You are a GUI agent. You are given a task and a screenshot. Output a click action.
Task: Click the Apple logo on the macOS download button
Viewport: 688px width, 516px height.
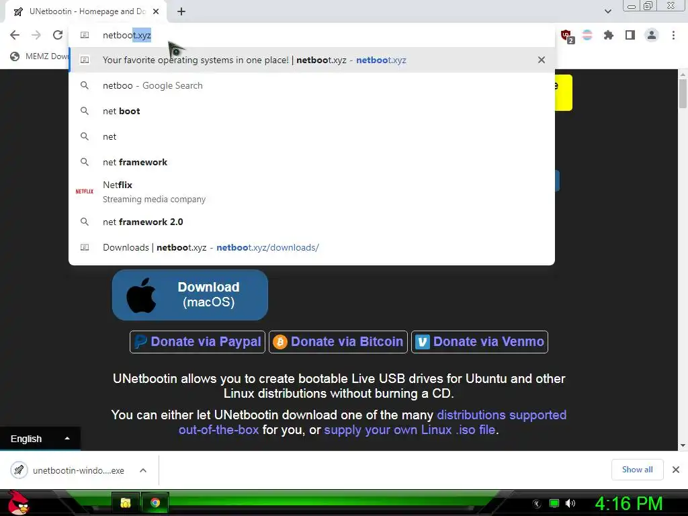(141, 296)
